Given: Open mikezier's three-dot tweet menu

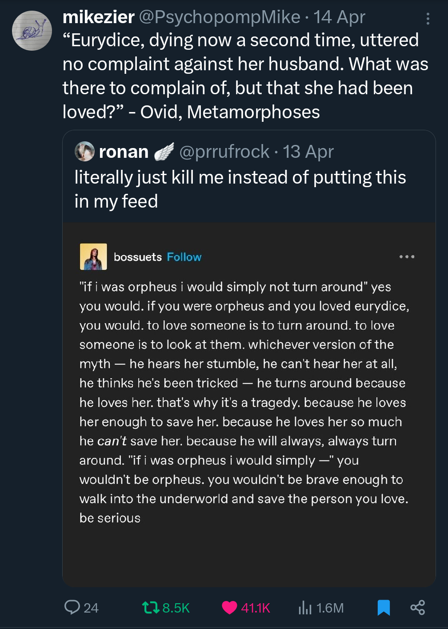Looking at the screenshot, I should [428, 18].
